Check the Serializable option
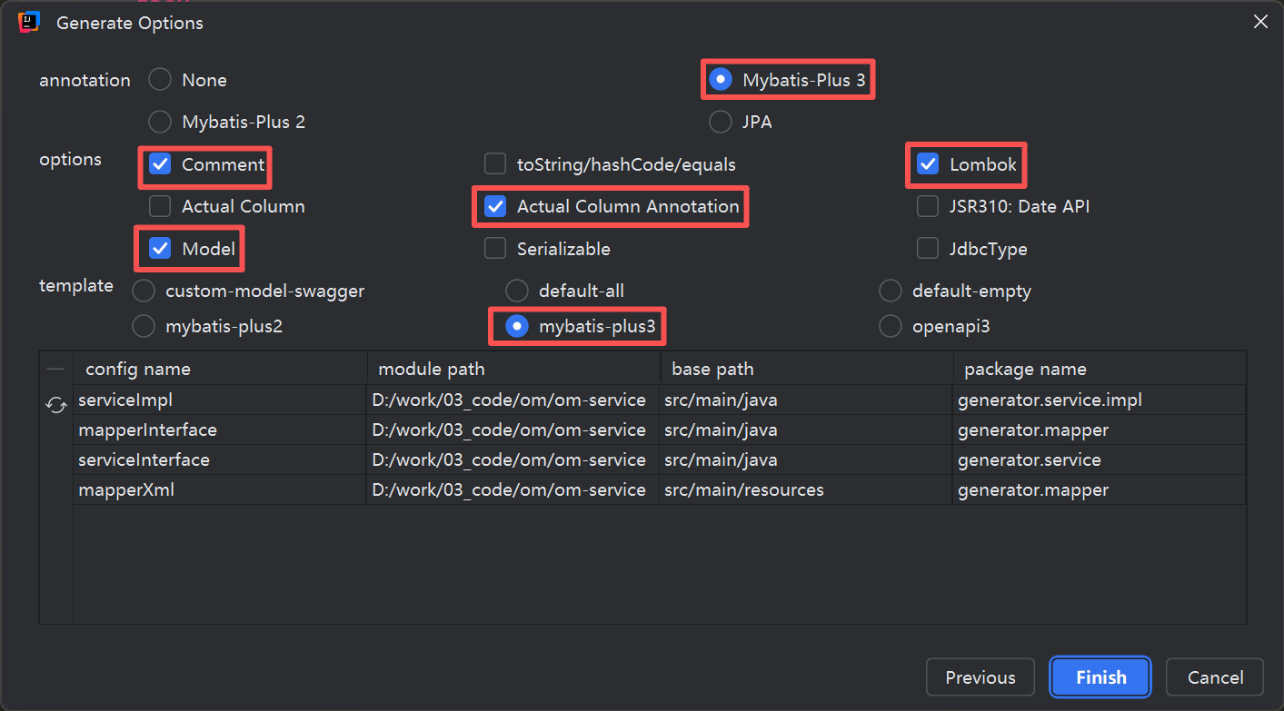Image resolution: width=1284 pixels, height=711 pixels. coord(495,248)
